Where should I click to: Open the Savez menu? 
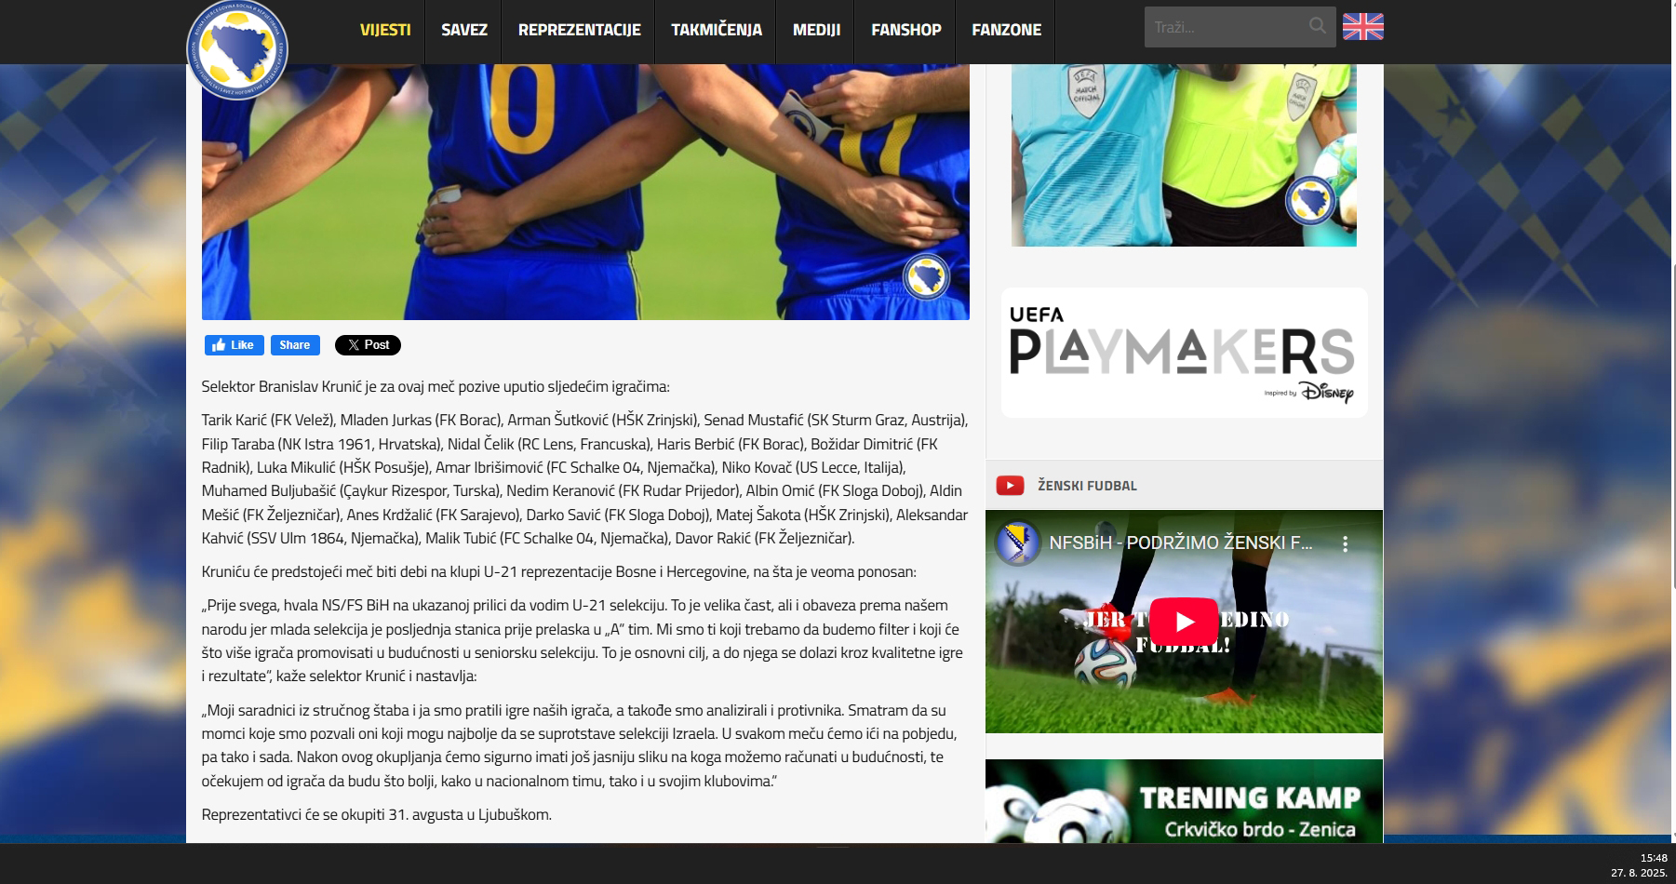click(x=464, y=30)
